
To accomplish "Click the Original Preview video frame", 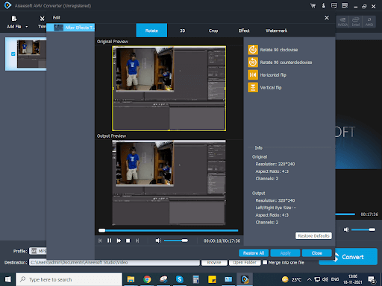I will pyautogui.click(x=169, y=88).
